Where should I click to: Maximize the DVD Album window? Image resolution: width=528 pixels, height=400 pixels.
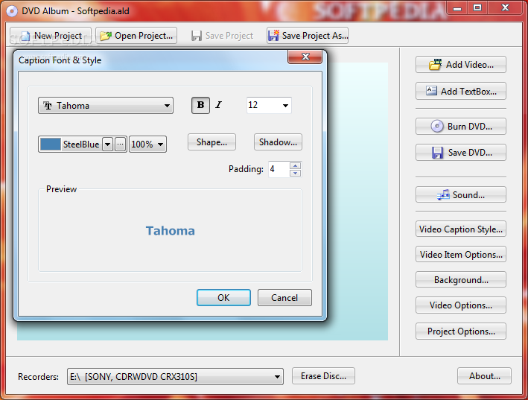(x=477, y=7)
